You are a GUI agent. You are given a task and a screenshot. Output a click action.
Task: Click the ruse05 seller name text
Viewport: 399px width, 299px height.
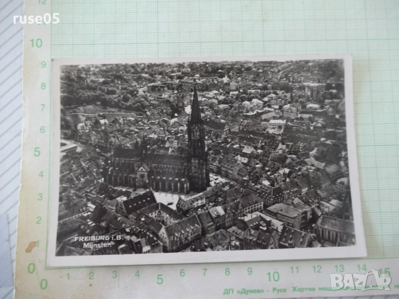point(36,19)
